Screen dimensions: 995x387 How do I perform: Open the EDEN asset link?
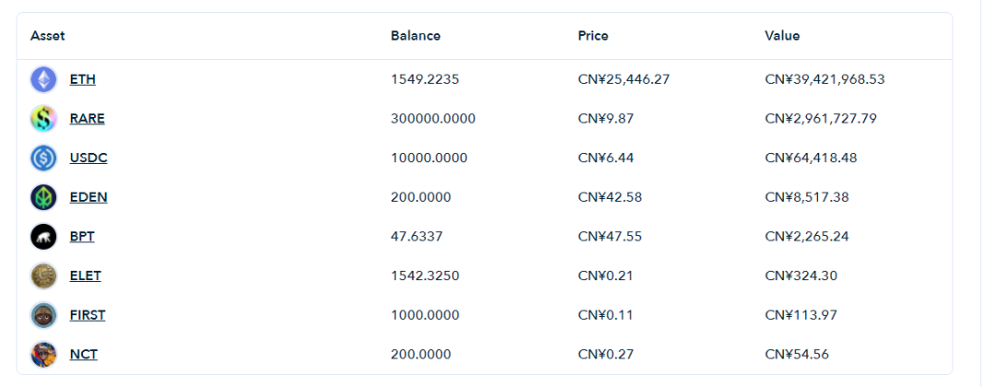point(88,198)
